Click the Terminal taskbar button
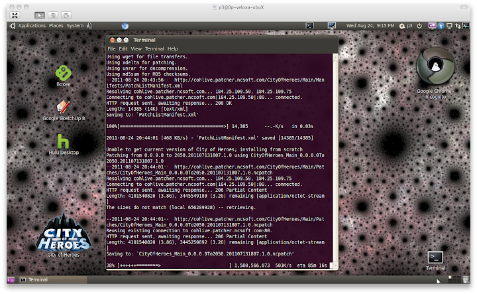 click(52, 279)
